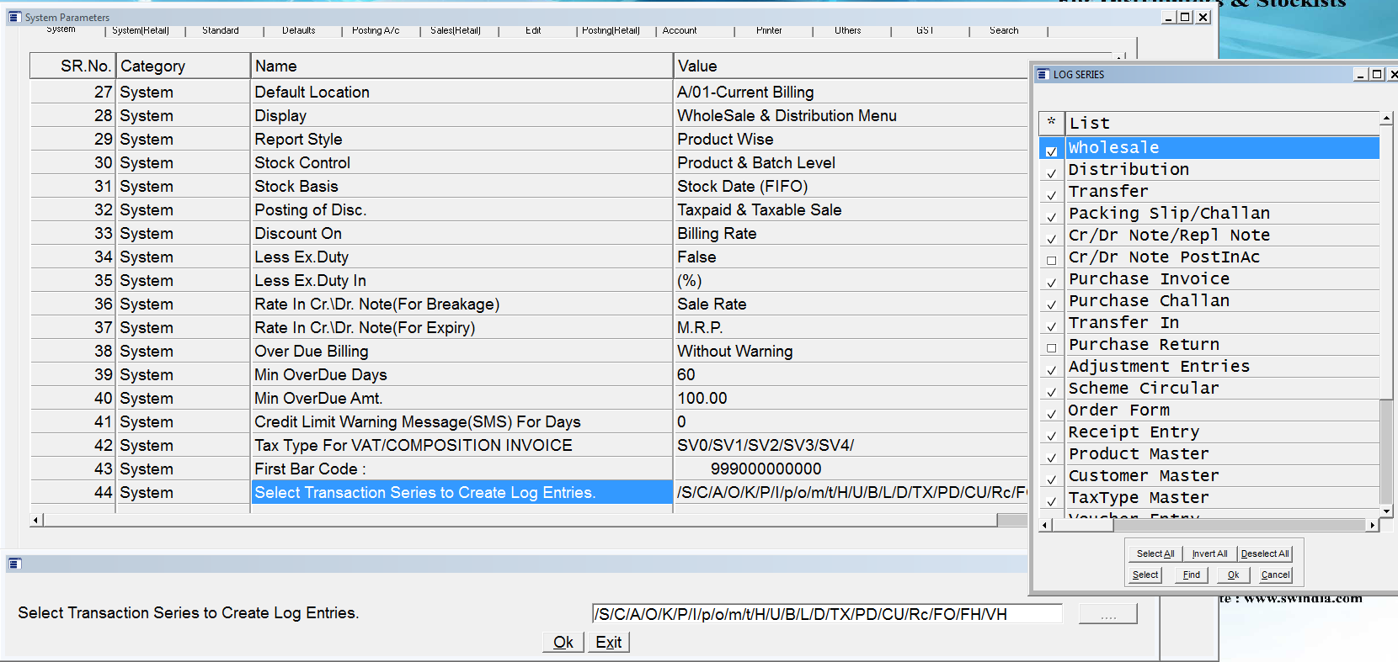Image resolution: width=1398 pixels, height=662 pixels.
Task: Toggle the Scheme Circular checkbox
Action: pos(1051,392)
